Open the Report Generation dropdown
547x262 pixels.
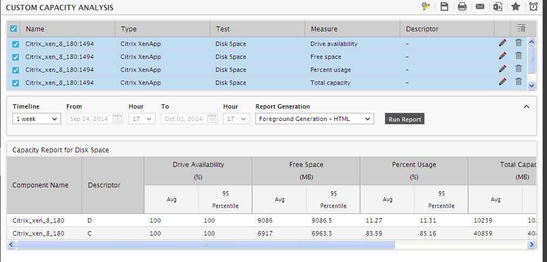pos(315,119)
